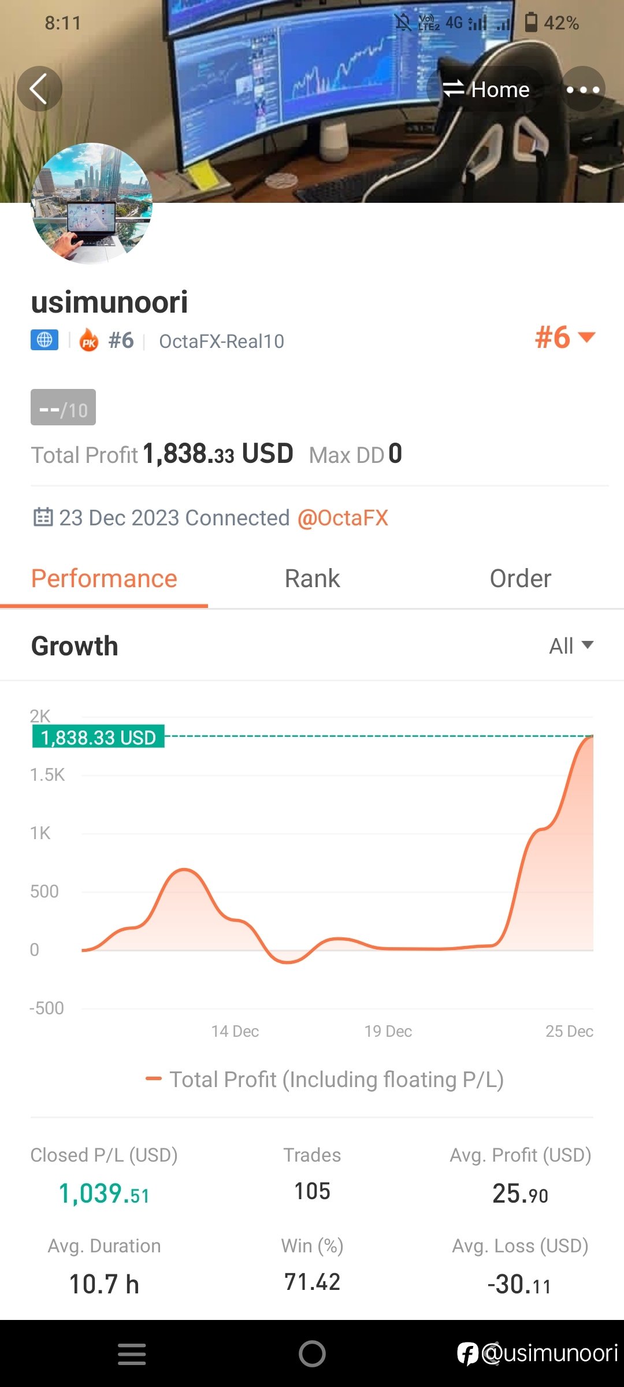Expand the All time-range dropdown
Viewport: 624px width, 1387px height.
(571, 646)
